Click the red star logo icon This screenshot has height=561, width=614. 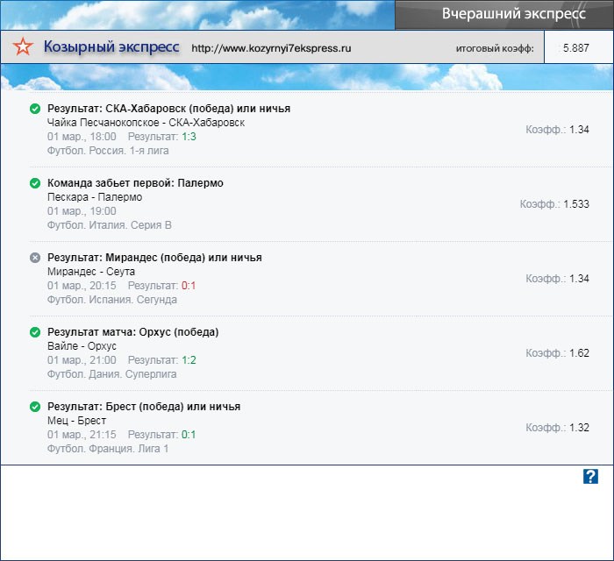(25, 48)
